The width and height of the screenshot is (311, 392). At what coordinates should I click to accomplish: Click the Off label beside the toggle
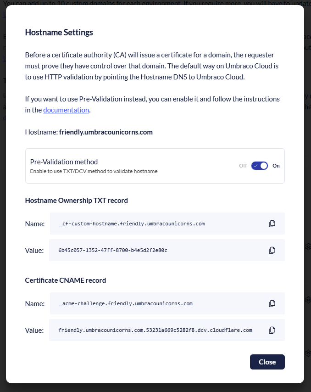(x=243, y=166)
